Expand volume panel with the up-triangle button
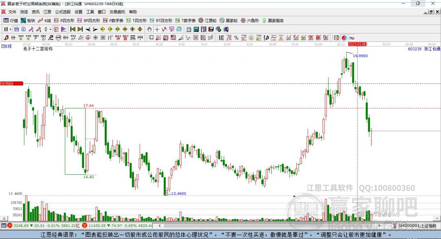Image resolution: width=441 pixels, height=239 pixels. 4,218
